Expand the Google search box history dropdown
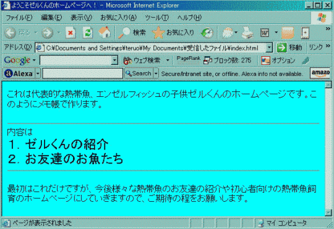This screenshot has height=229, width=334. tap(114, 60)
